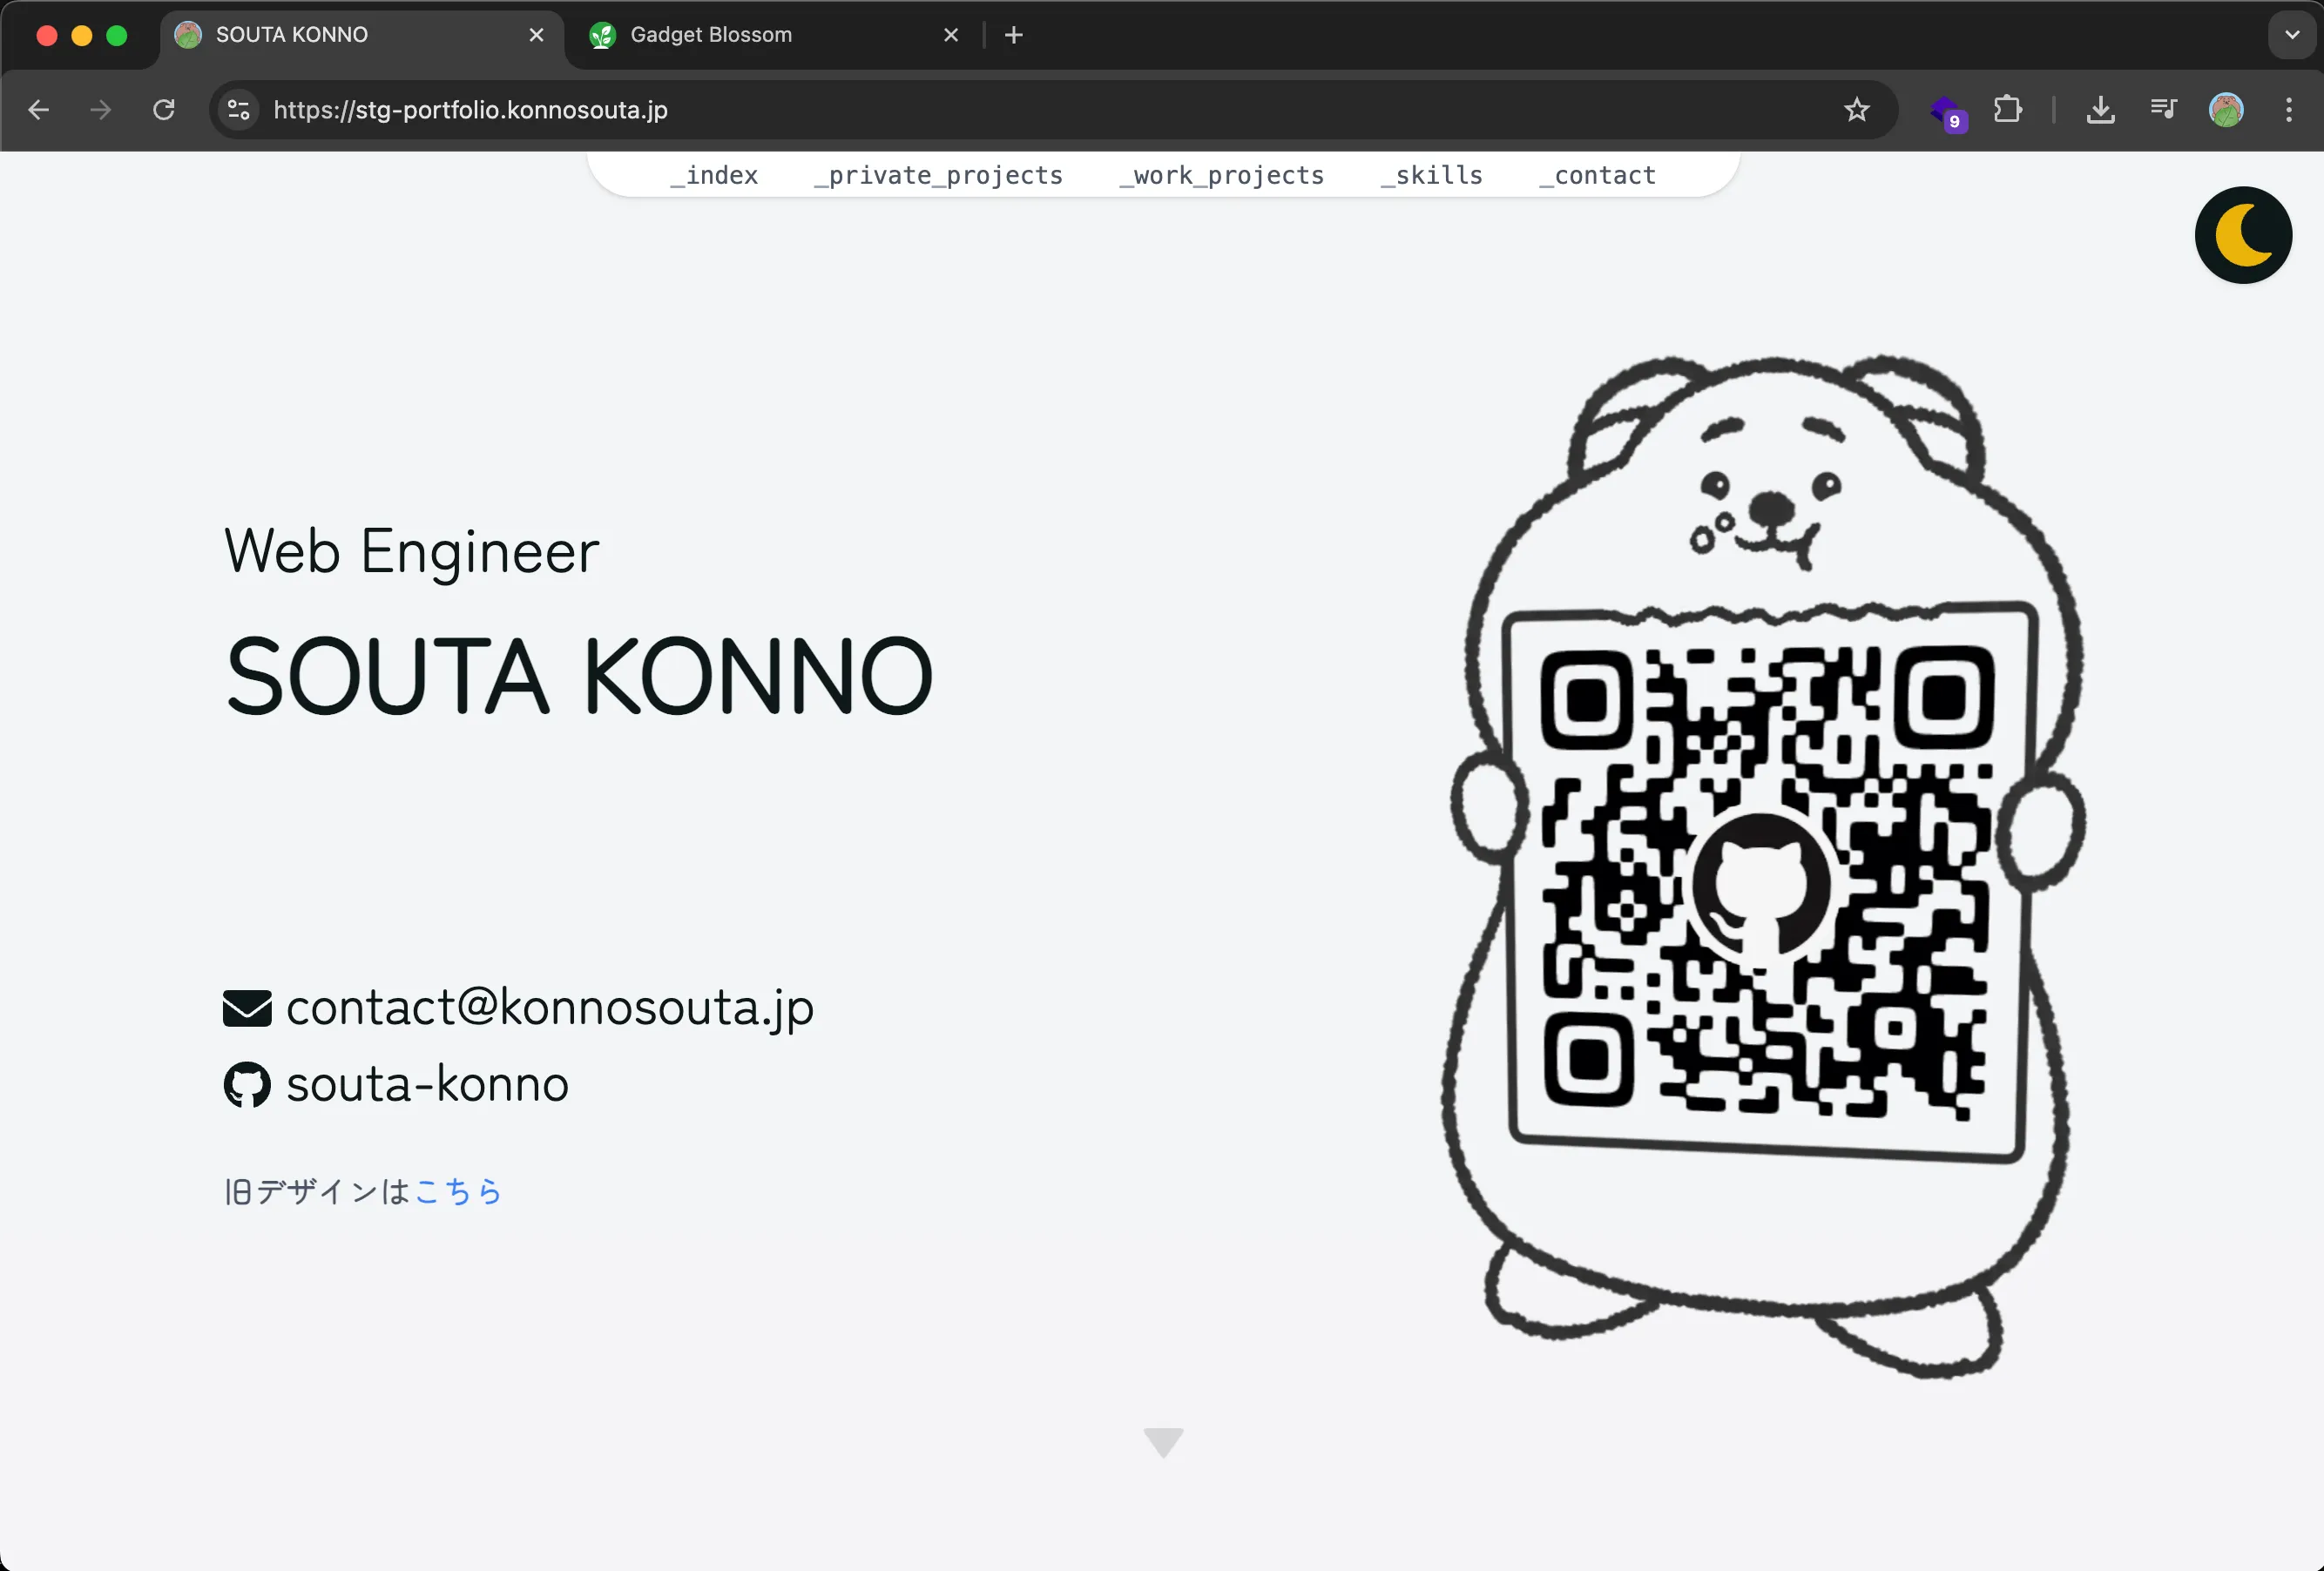Open the Chrome profile avatar
Viewport: 2324px width, 1571px height.
tap(2225, 110)
